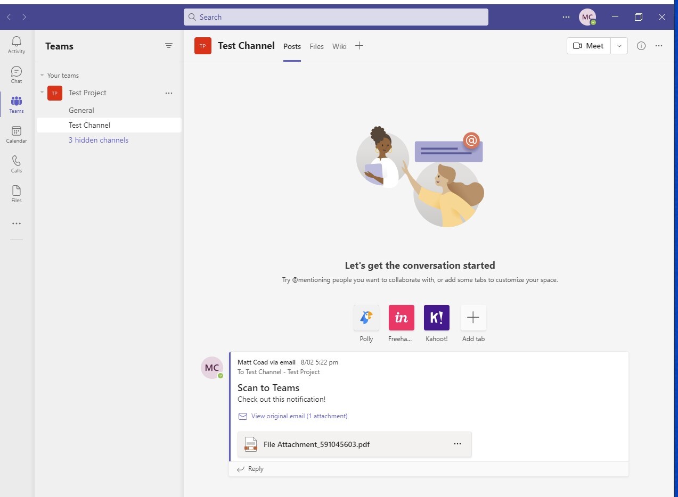Show the 3 hidden channels
Viewport: 678px width, 497px height.
click(99, 140)
